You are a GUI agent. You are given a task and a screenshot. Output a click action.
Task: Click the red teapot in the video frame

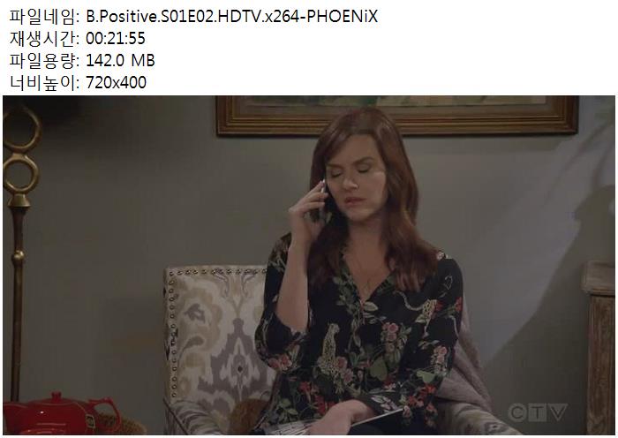tap(59, 414)
